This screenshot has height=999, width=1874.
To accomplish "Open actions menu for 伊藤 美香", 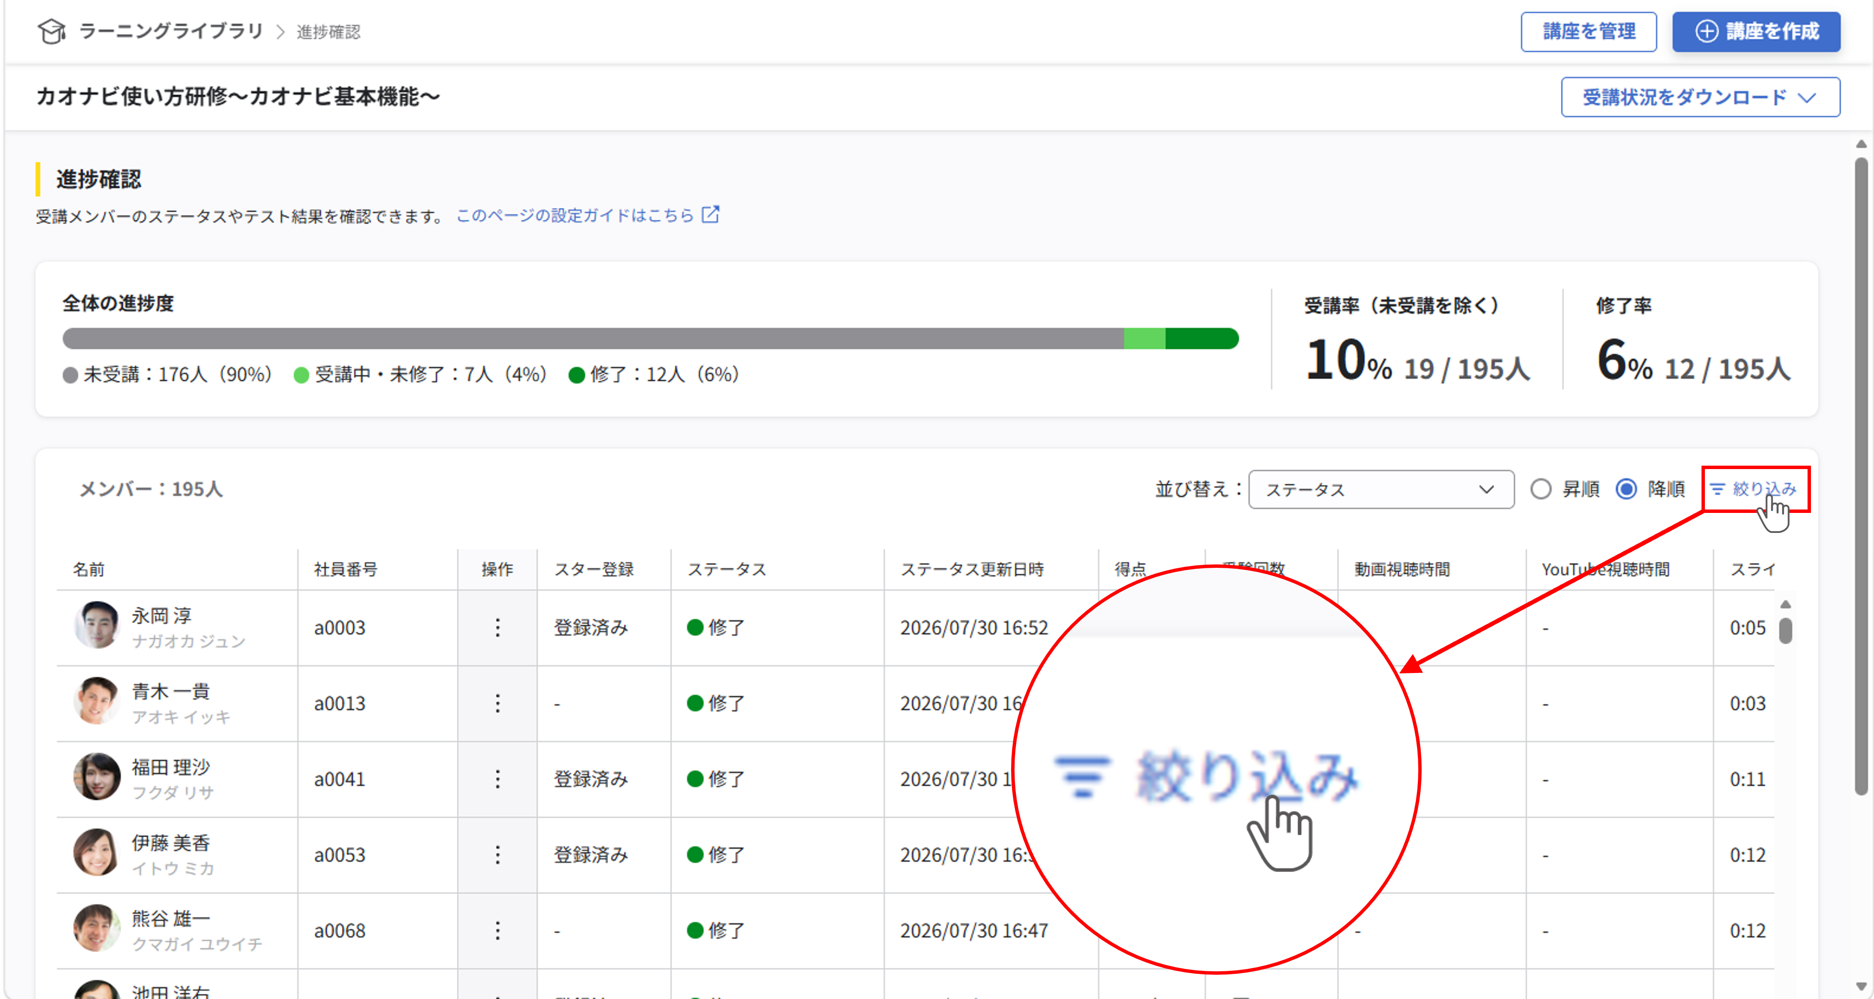I will click(x=497, y=854).
